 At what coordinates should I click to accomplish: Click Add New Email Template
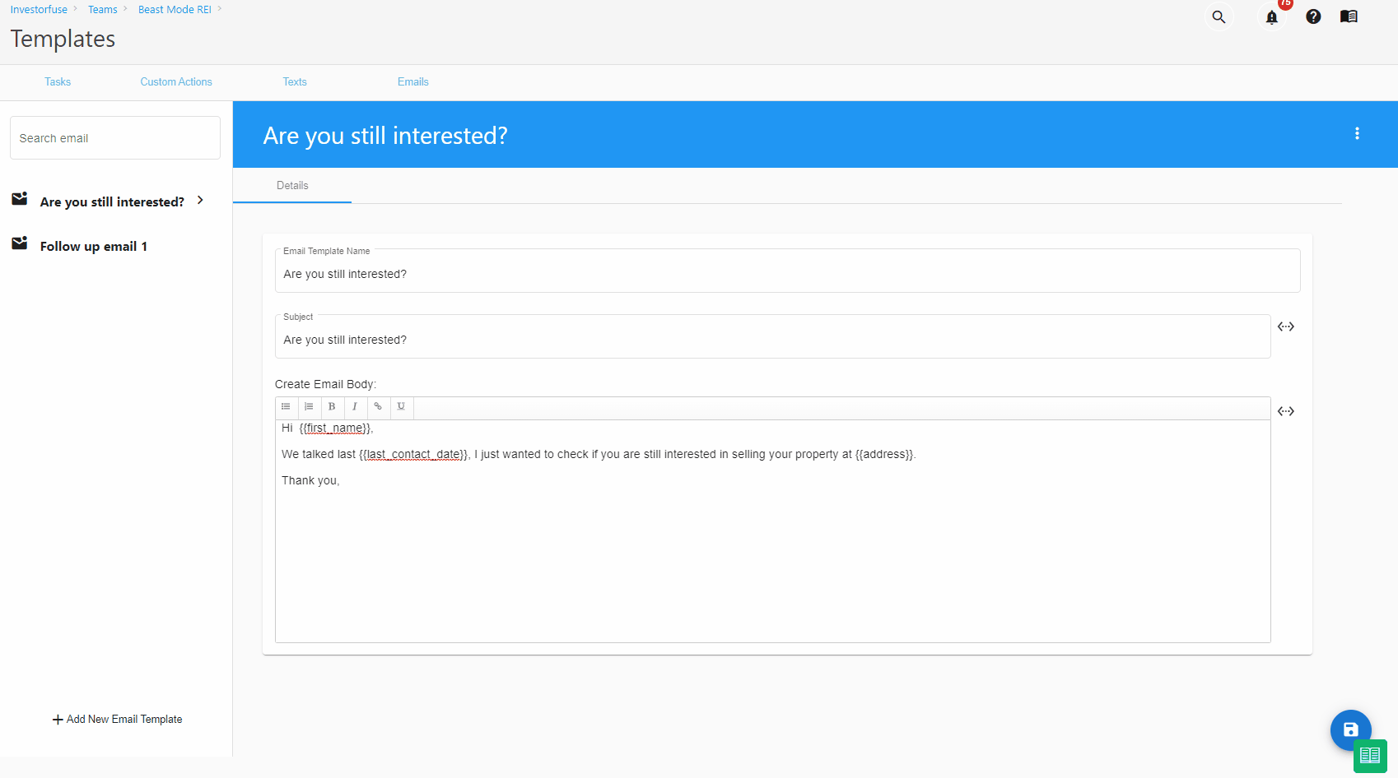(x=118, y=719)
